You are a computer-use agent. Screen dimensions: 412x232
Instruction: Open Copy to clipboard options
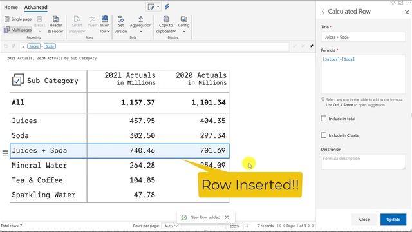(x=166, y=24)
